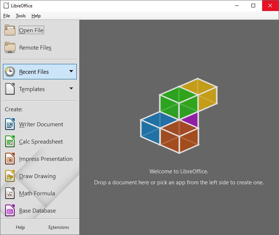Click the Base Database icon
This screenshot has width=279, height=235.
click(x=10, y=210)
